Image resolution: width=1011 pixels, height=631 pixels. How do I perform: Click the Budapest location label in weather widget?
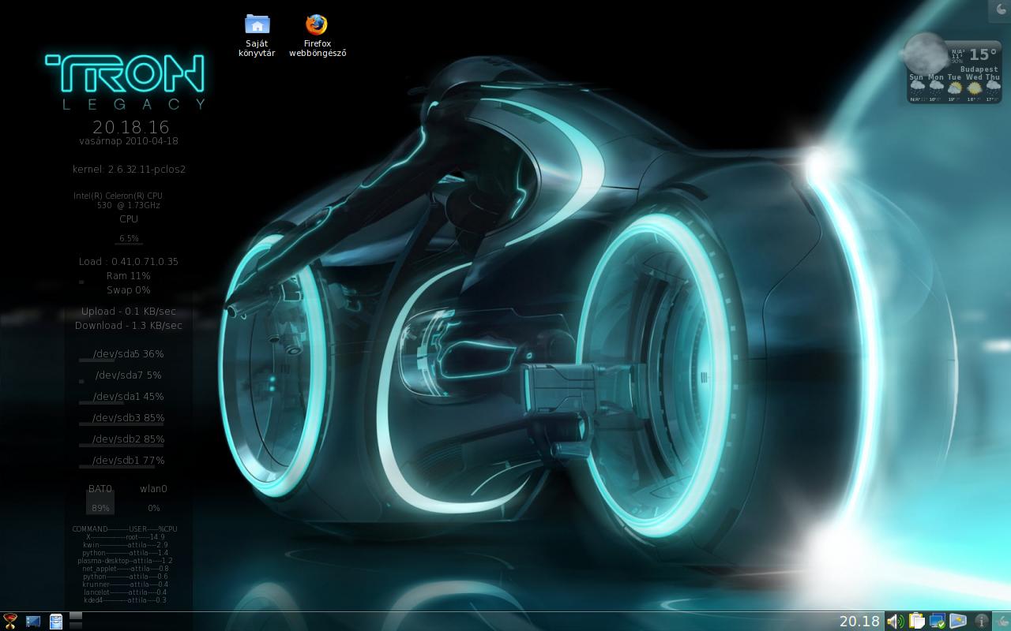pyautogui.click(x=979, y=69)
